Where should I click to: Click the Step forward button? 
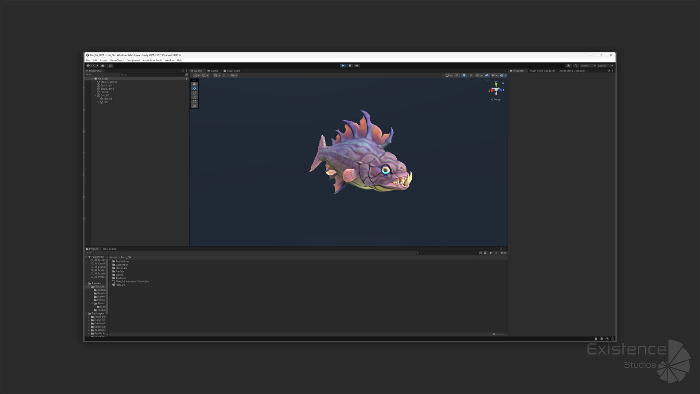[x=357, y=66]
